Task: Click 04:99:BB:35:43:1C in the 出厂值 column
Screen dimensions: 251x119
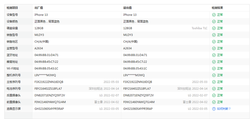Action: 46,69
